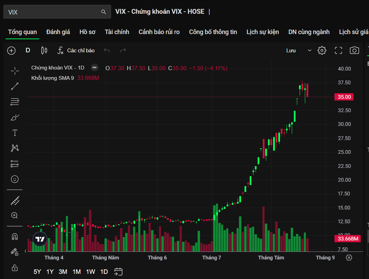Screen dimensions: 369x279
Task: Enter fullscreen chart mode
Action: (x=338, y=50)
